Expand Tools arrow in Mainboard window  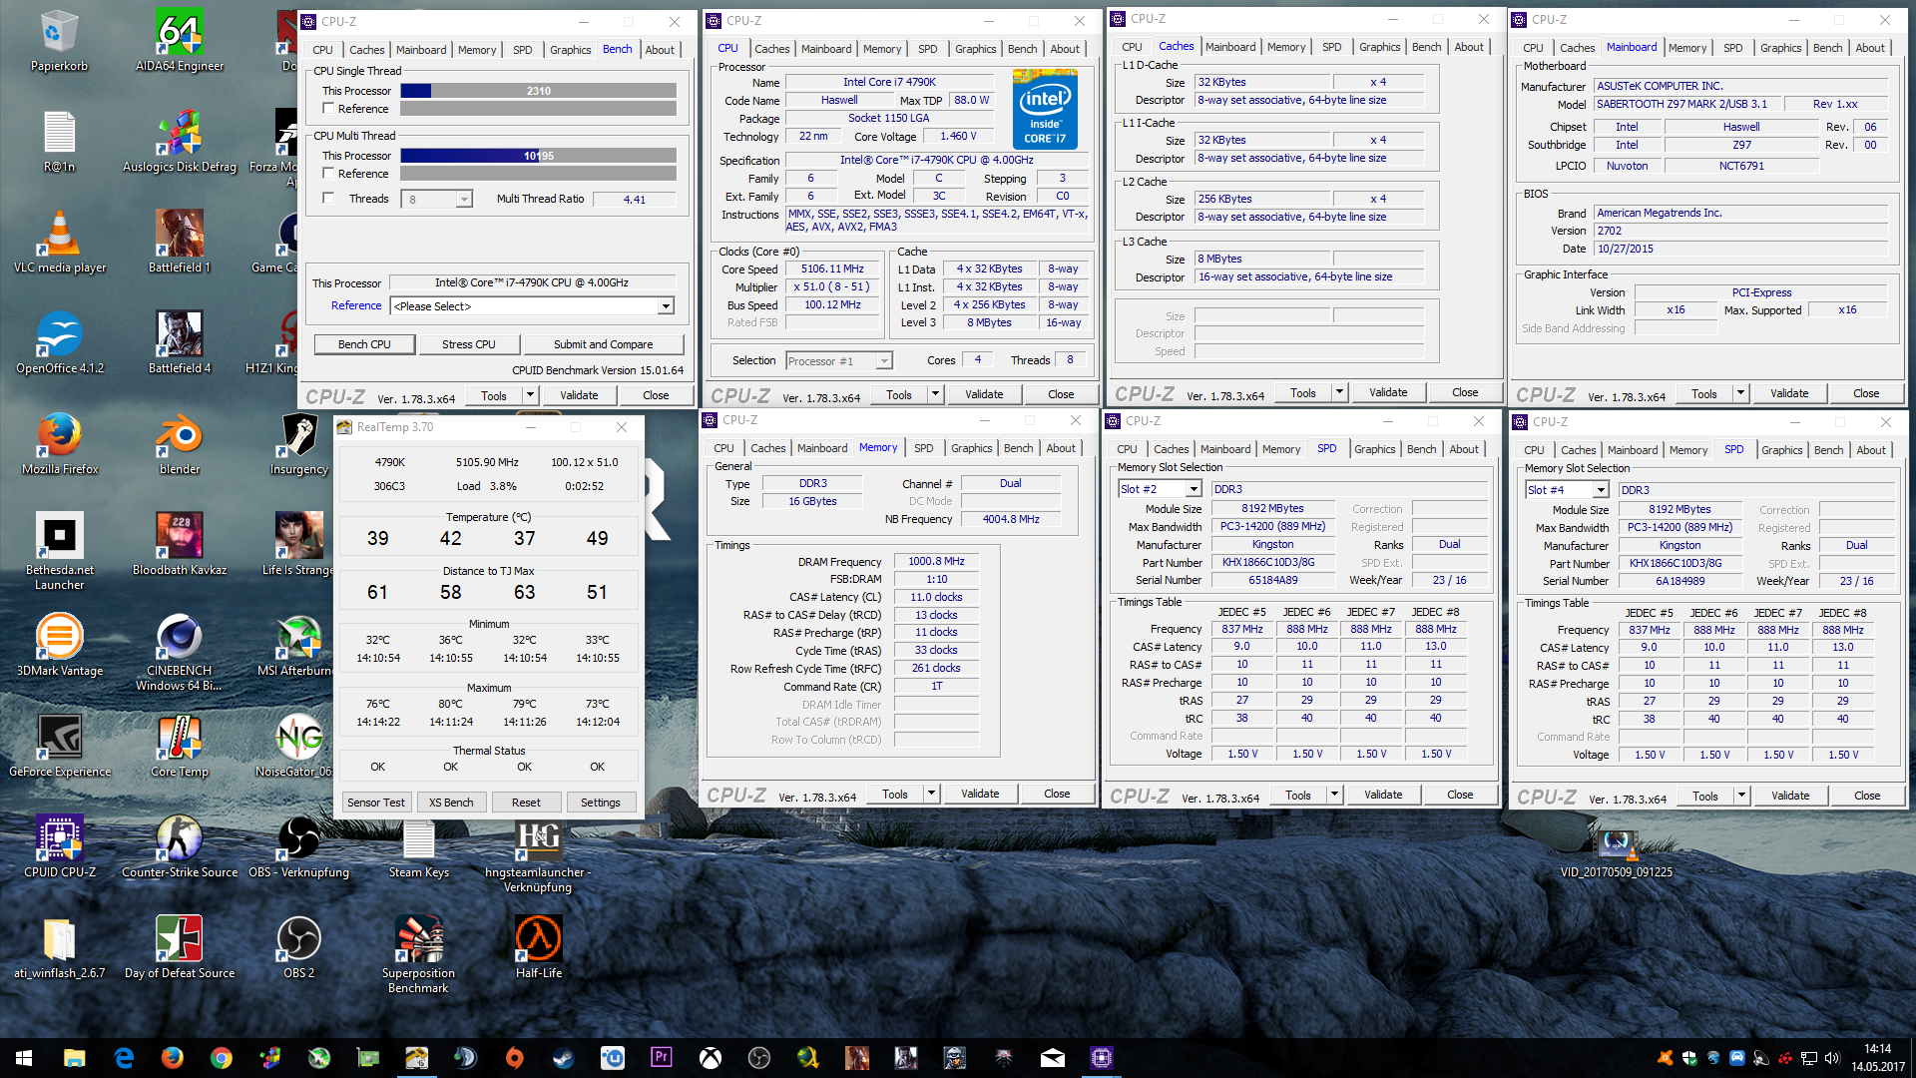point(1740,393)
